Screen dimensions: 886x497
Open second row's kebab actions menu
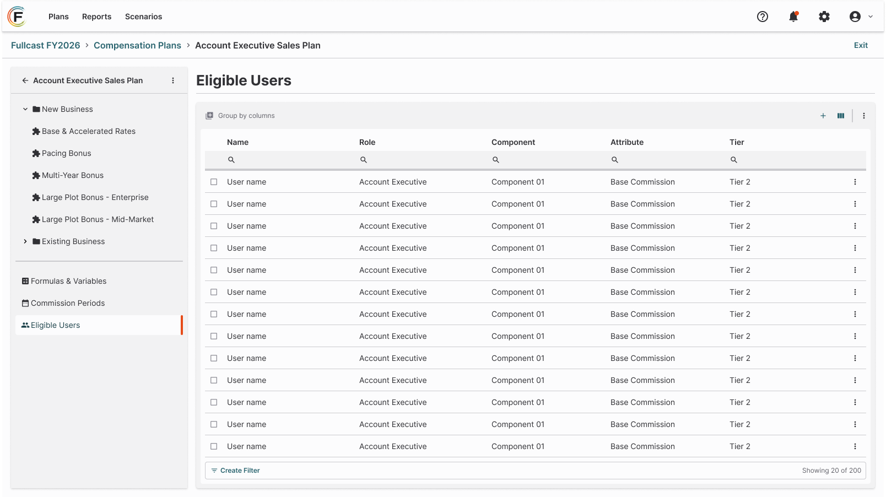point(855,204)
